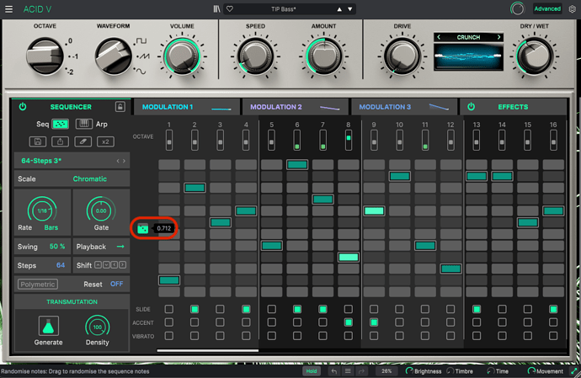Enable Vibrato on step 5

pos(272,336)
